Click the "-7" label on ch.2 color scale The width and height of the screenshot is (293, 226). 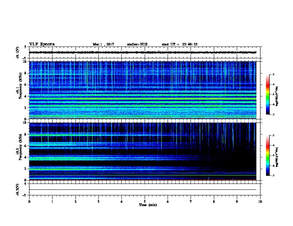tap(273, 175)
